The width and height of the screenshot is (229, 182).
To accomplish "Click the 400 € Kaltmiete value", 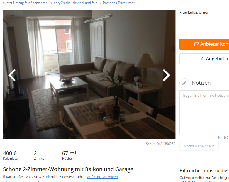I will 10,153.
